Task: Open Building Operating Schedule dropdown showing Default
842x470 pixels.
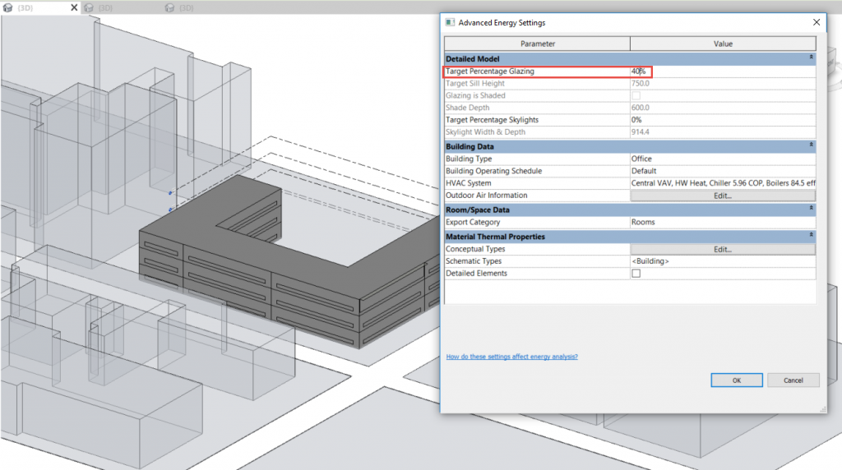Action: pyautogui.click(x=723, y=171)
